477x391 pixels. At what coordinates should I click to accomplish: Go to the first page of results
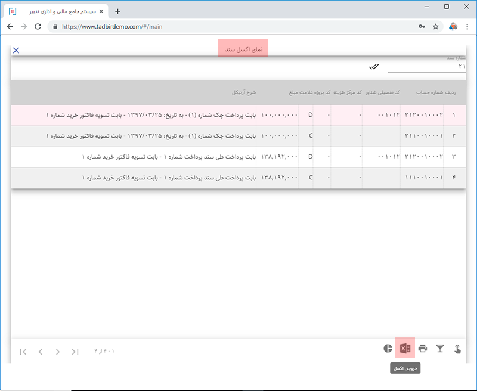click(23, 352)
